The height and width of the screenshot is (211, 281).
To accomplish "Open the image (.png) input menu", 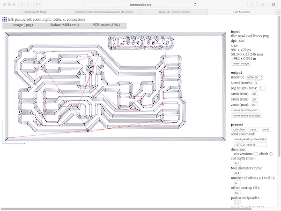I will click(23, 25).
